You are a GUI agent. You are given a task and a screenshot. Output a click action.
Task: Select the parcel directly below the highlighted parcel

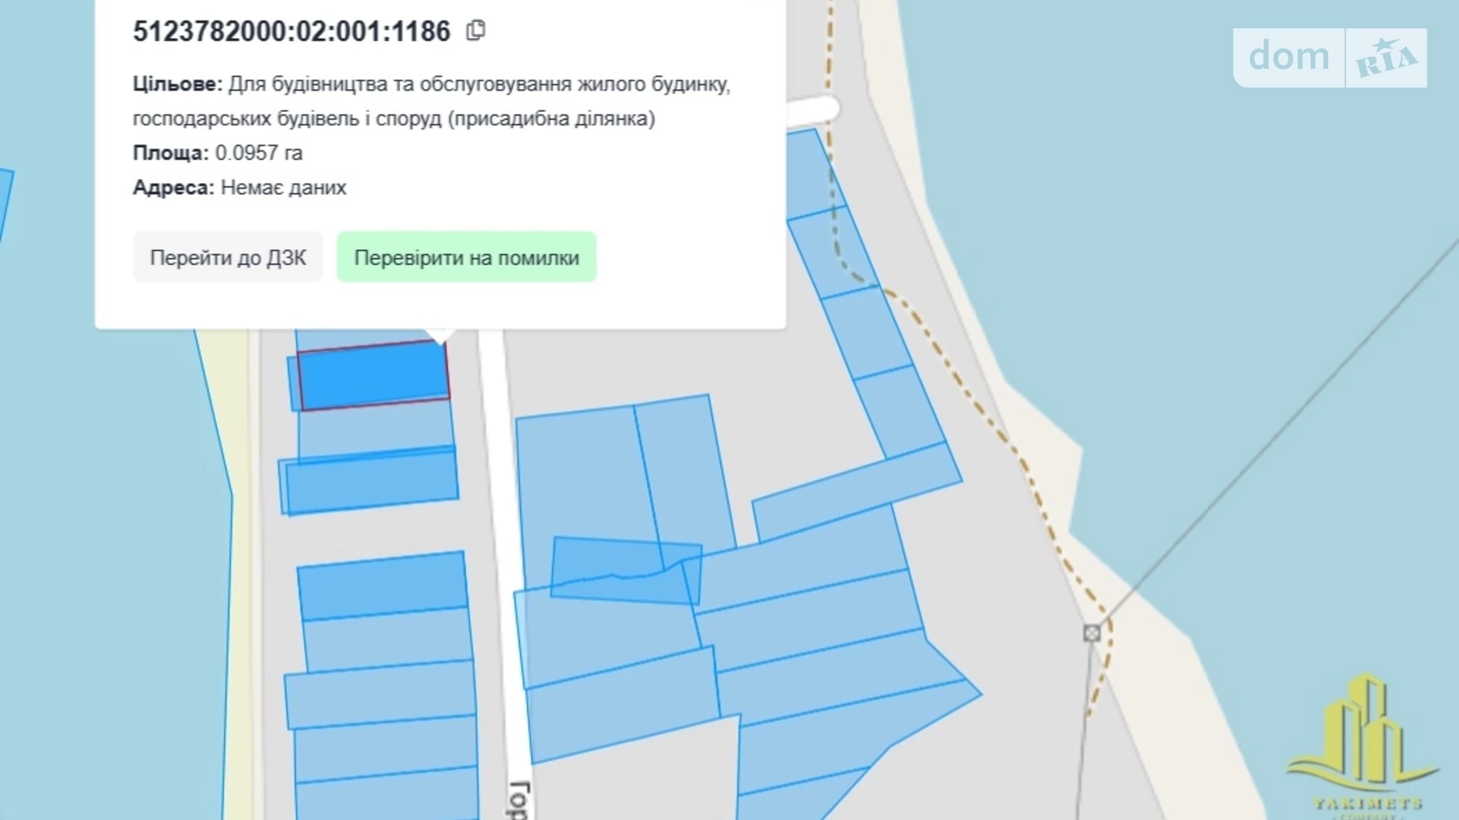pyautogui.click(x=375, y=427)
